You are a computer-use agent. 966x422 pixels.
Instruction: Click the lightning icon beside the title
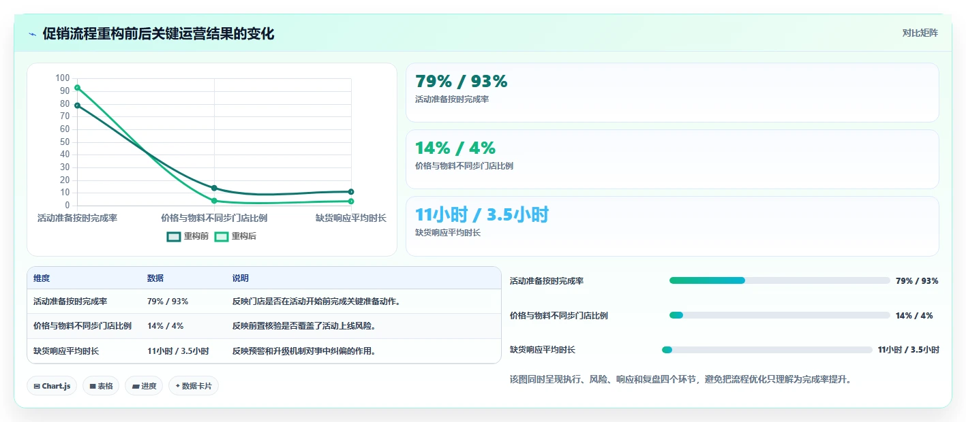33,34
